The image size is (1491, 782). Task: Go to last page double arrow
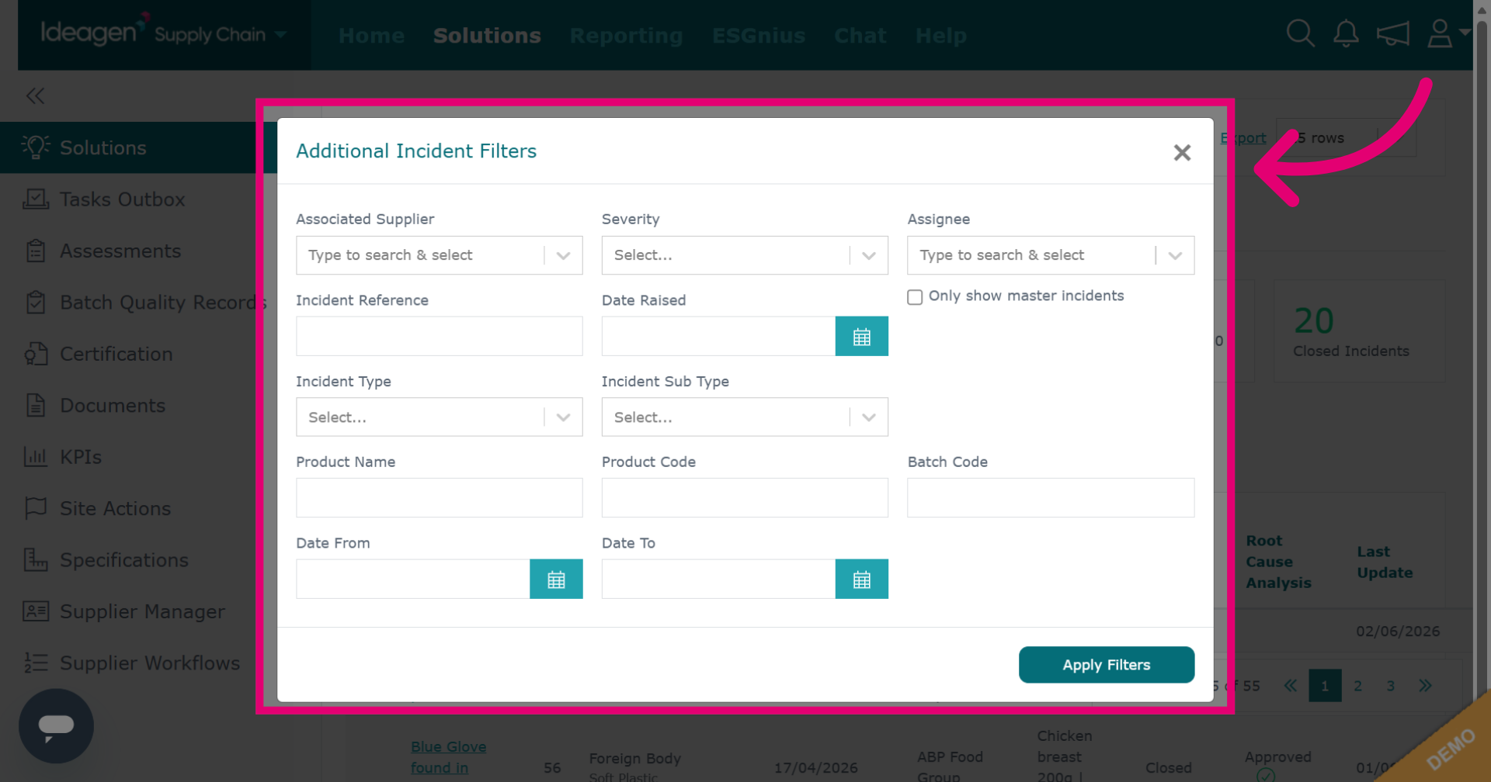[x=1425, y=686]
